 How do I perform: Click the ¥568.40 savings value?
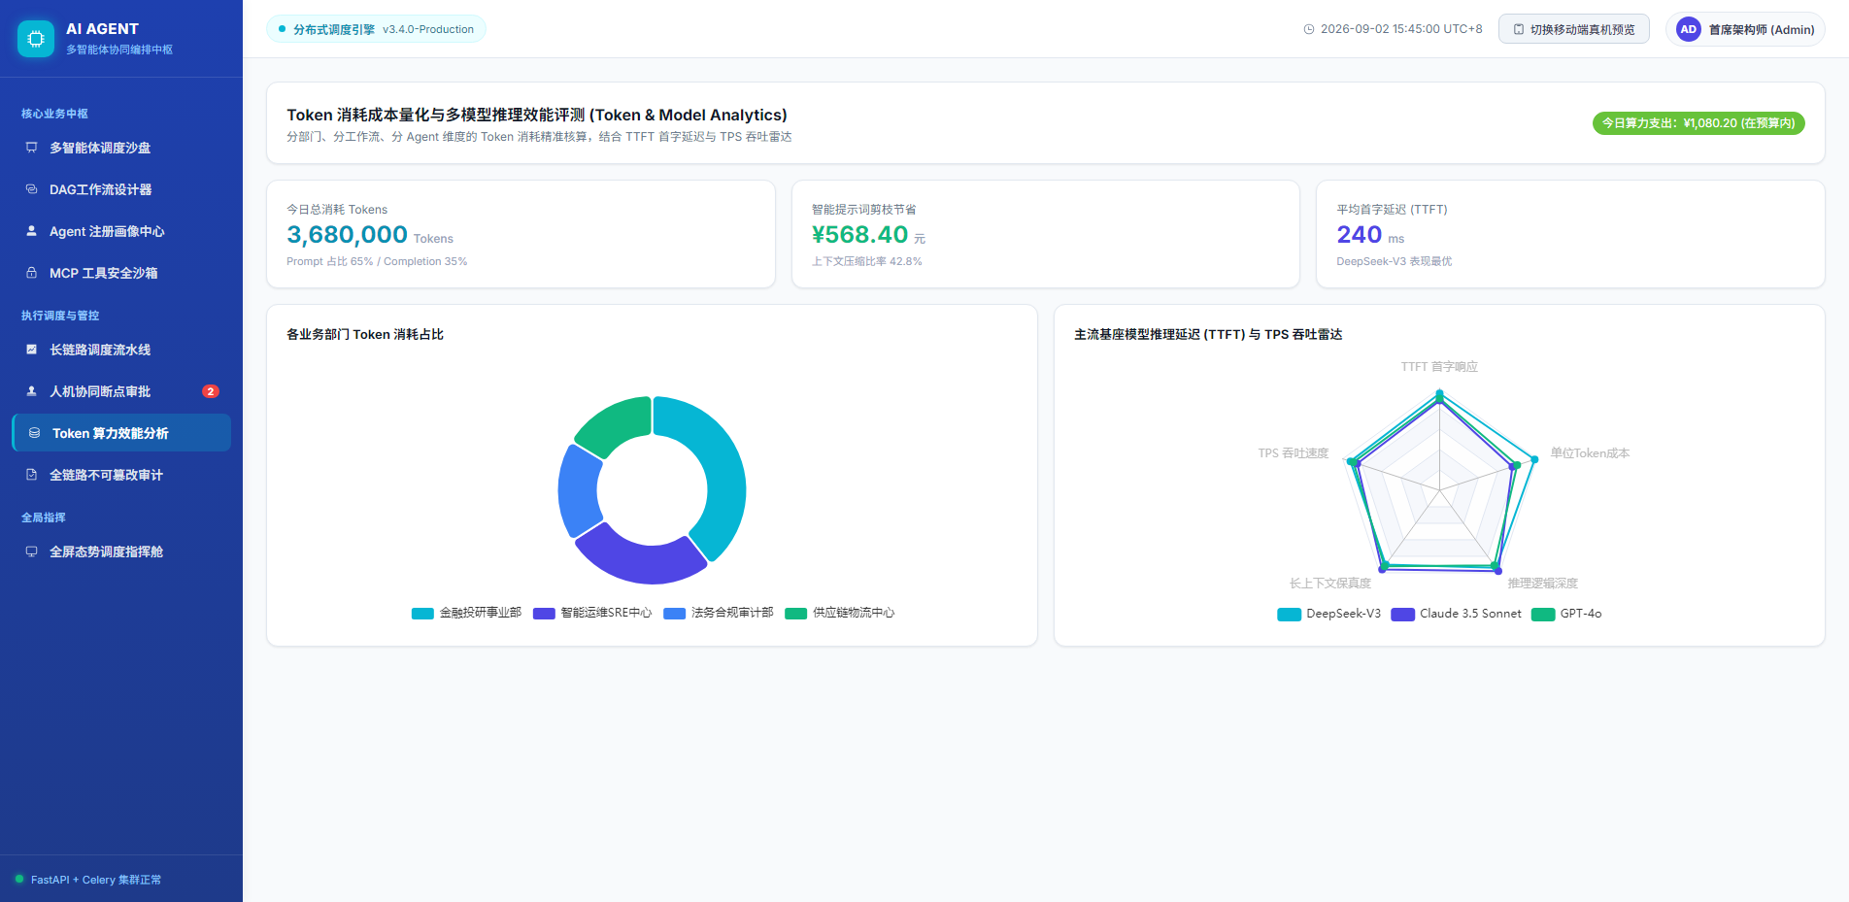(859, 235)
